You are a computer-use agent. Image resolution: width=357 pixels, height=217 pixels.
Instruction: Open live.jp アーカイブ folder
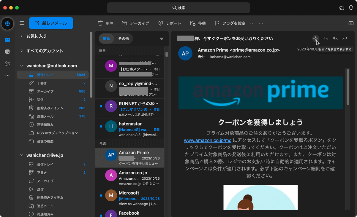tap(53, 181)
